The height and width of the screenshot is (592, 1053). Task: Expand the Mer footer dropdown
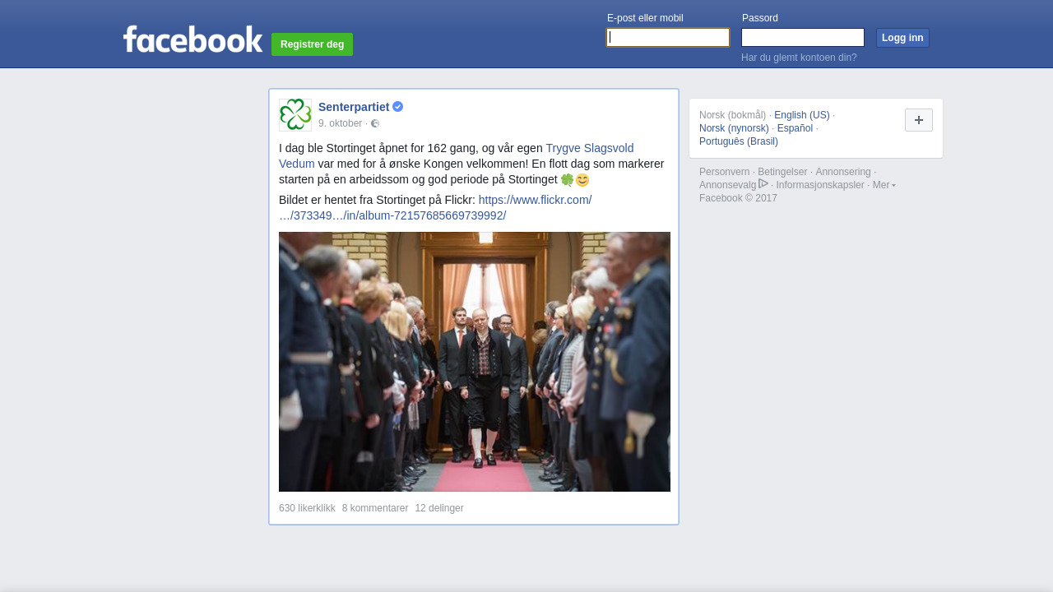pyautogui.click(x=884, y=185)
